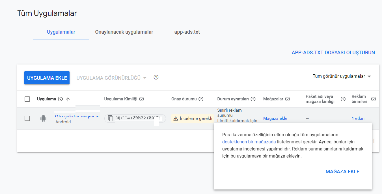
Task: Click sort arrow in Uygulama column
Action: click(68, 99)
